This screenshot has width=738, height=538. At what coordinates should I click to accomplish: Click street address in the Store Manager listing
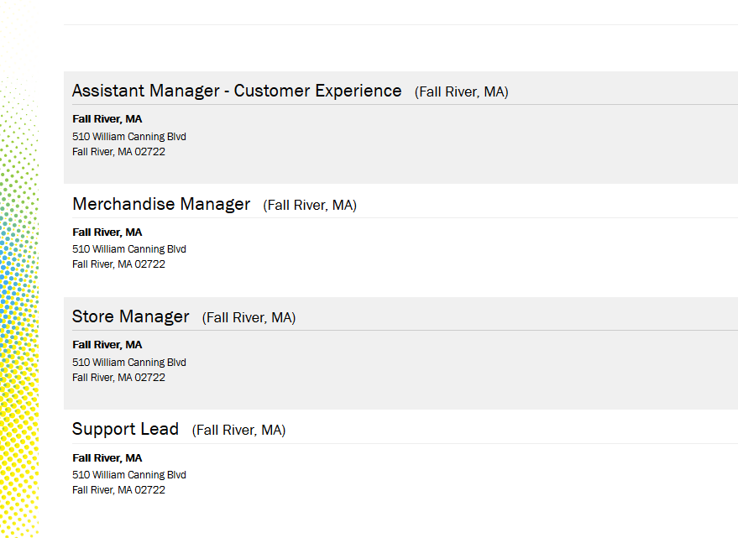pos(129,362)
